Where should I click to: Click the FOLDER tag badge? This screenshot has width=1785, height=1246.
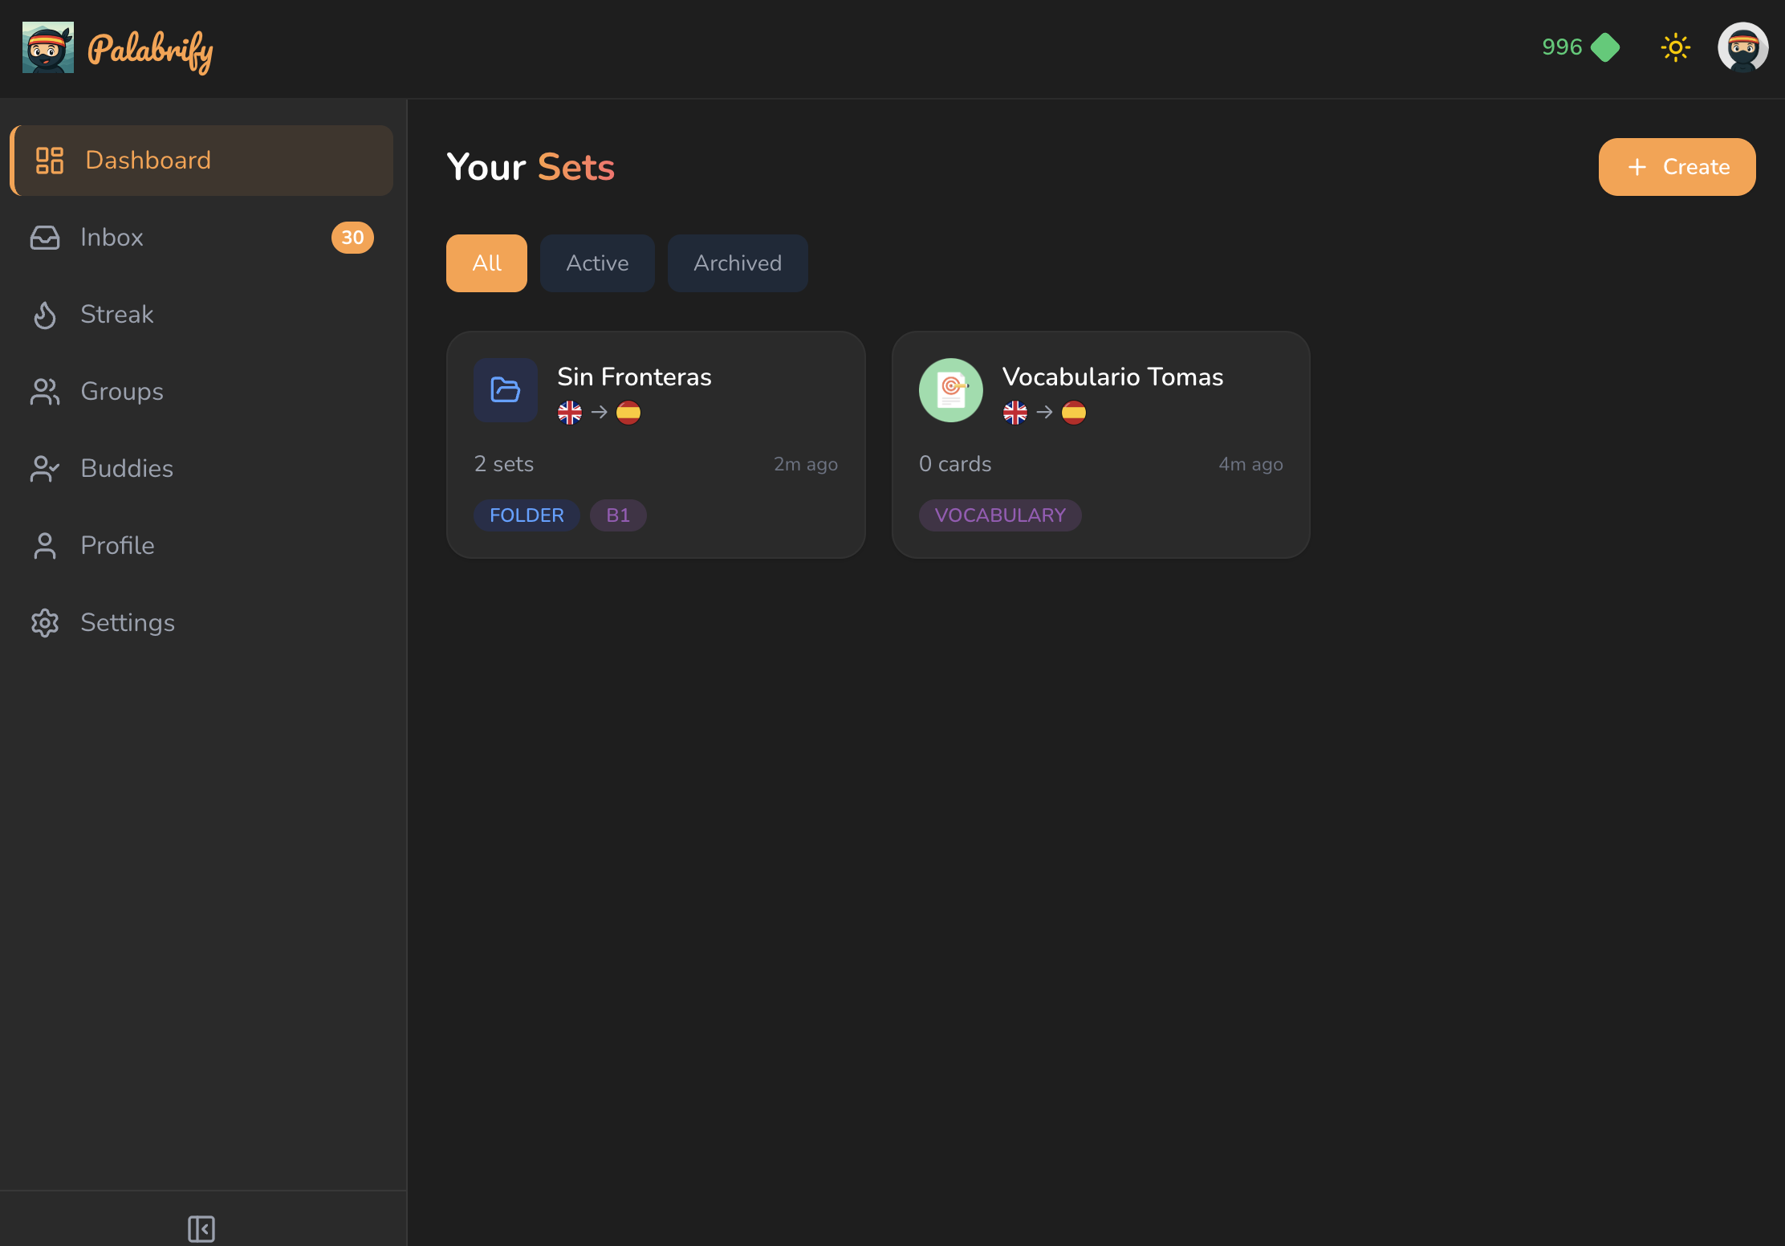pos(527,515)
